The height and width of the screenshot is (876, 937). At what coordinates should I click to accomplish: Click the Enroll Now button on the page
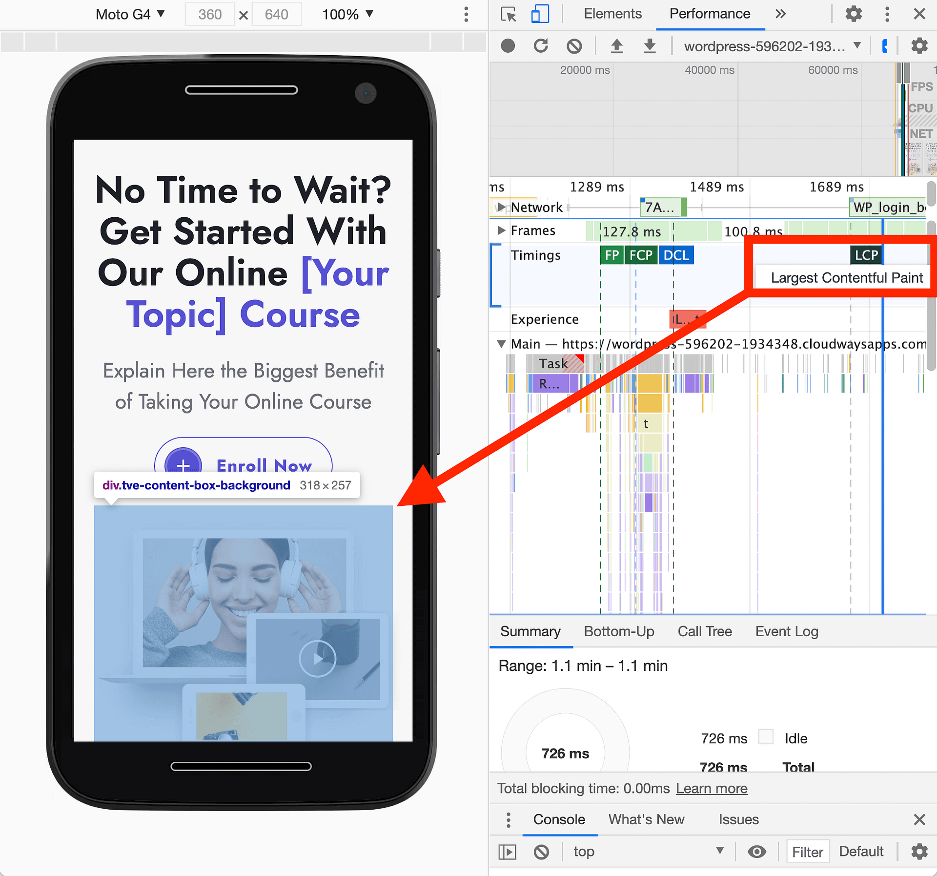click(264, 465)
